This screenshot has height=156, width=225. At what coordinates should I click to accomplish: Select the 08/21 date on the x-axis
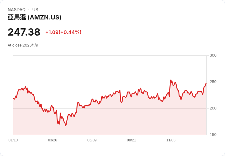click(x=131, y=140)
